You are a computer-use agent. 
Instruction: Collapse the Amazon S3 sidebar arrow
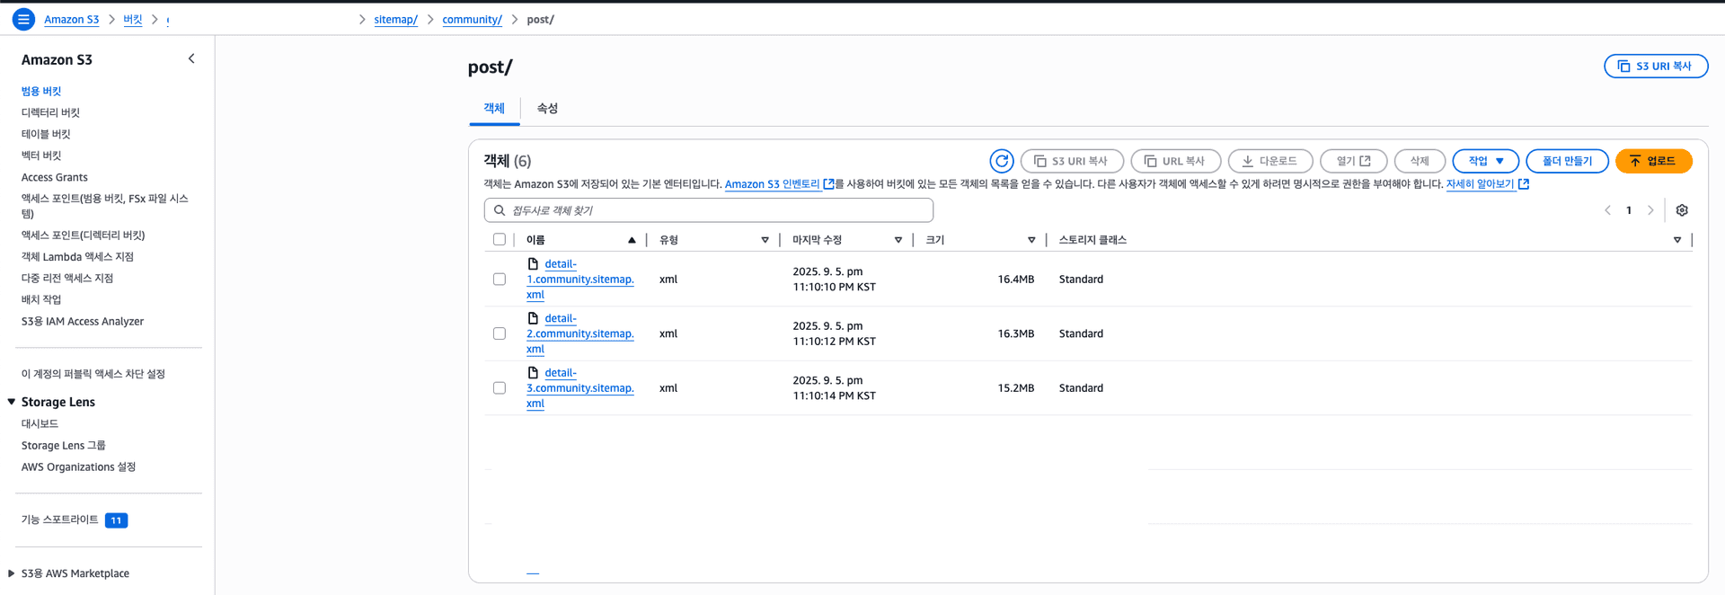coord(191,59)
